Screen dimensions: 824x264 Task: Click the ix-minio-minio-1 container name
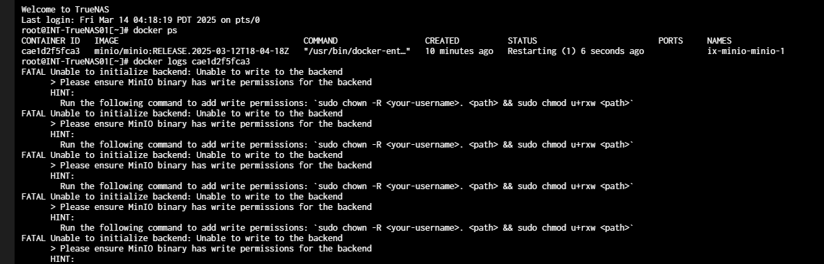click(745, 51)
